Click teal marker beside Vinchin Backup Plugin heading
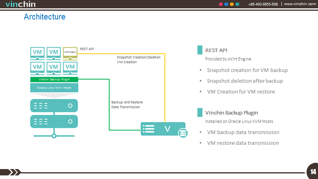The height and width of the screenshot is (179, 318). [200, 113]
